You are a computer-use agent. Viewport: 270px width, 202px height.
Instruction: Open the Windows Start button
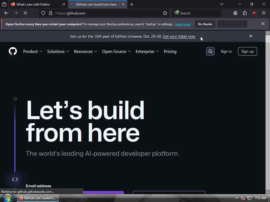tap(8, 198)
